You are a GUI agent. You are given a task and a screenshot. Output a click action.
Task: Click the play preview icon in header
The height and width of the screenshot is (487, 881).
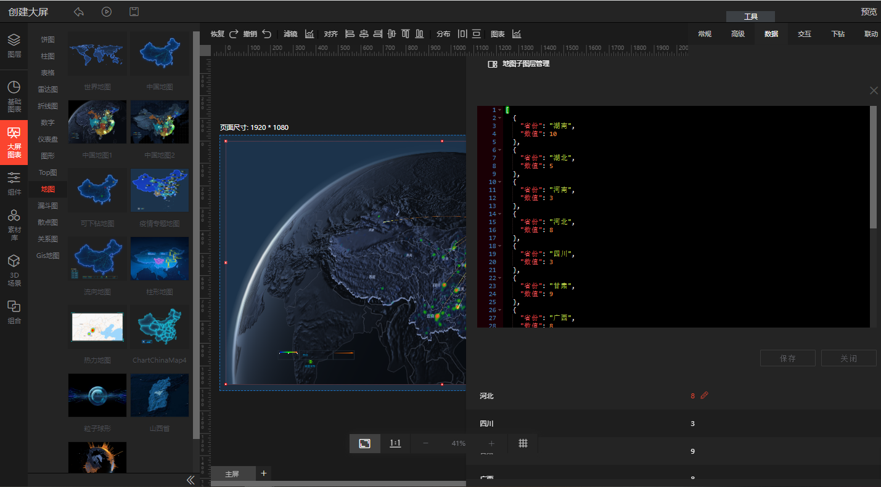coord(107,12)
